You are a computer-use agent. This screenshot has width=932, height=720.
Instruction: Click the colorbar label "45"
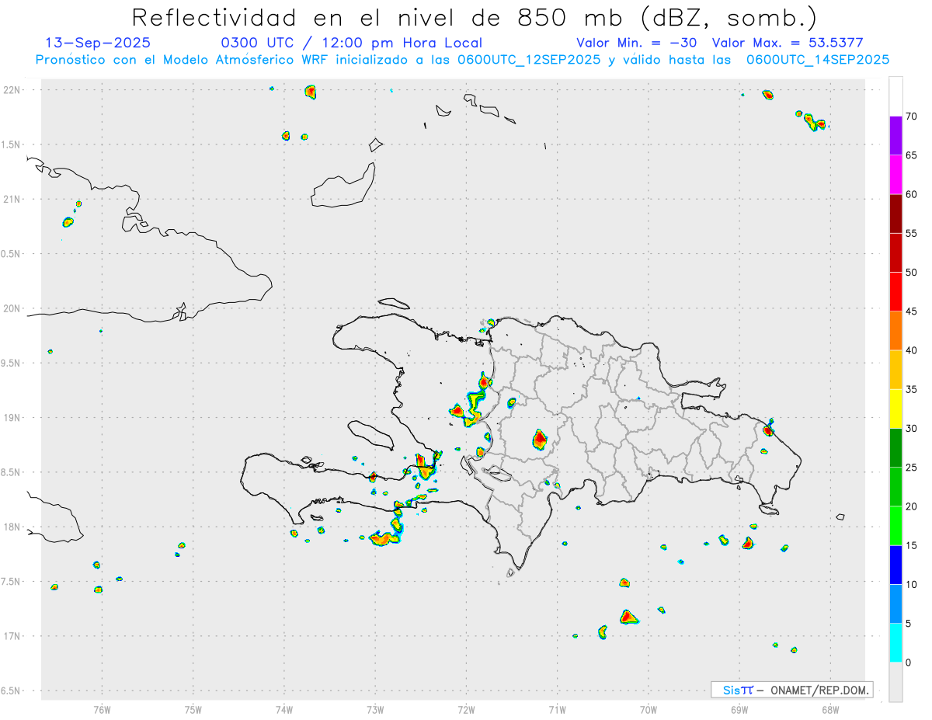(912, 311)
